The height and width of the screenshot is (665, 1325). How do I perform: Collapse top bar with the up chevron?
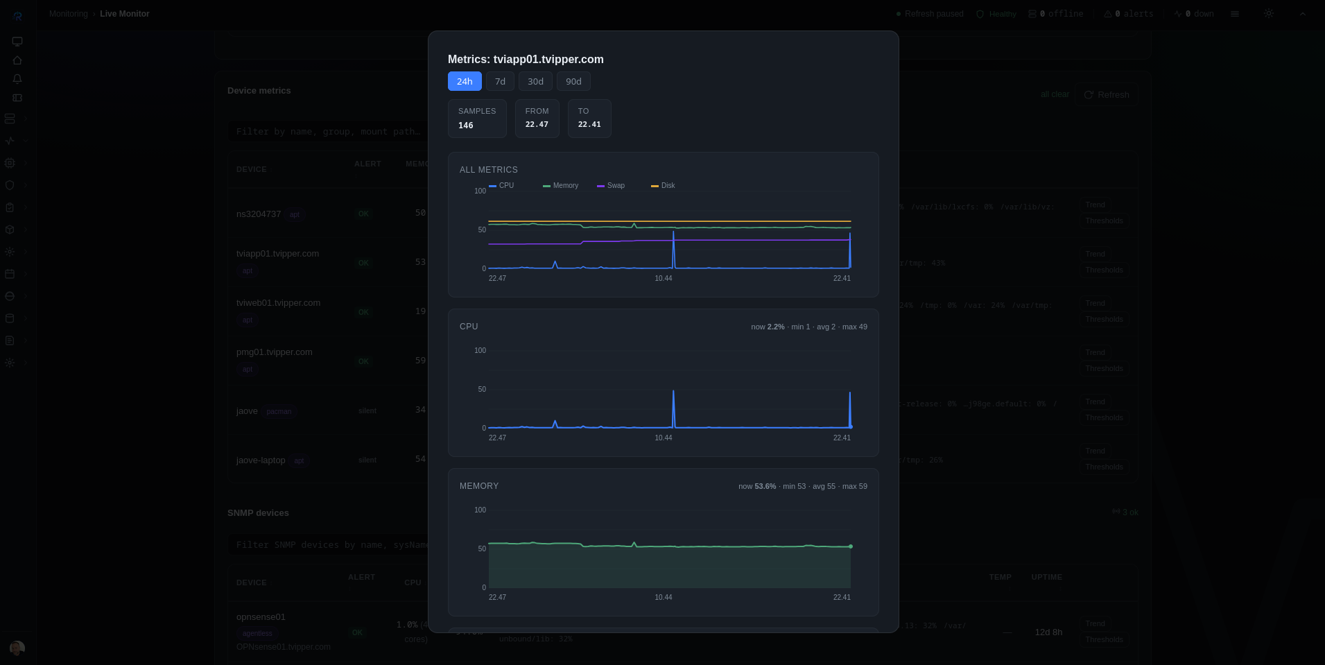(x=1302, y=14)
